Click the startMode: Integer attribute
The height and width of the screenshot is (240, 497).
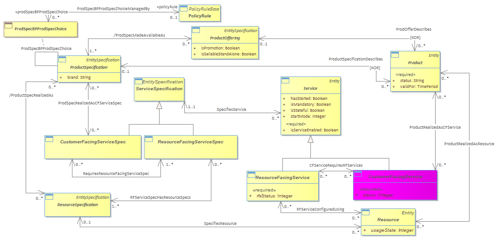tap(308, 116)
